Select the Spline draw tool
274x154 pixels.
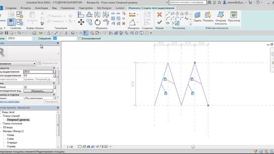(x=187, y=18)
